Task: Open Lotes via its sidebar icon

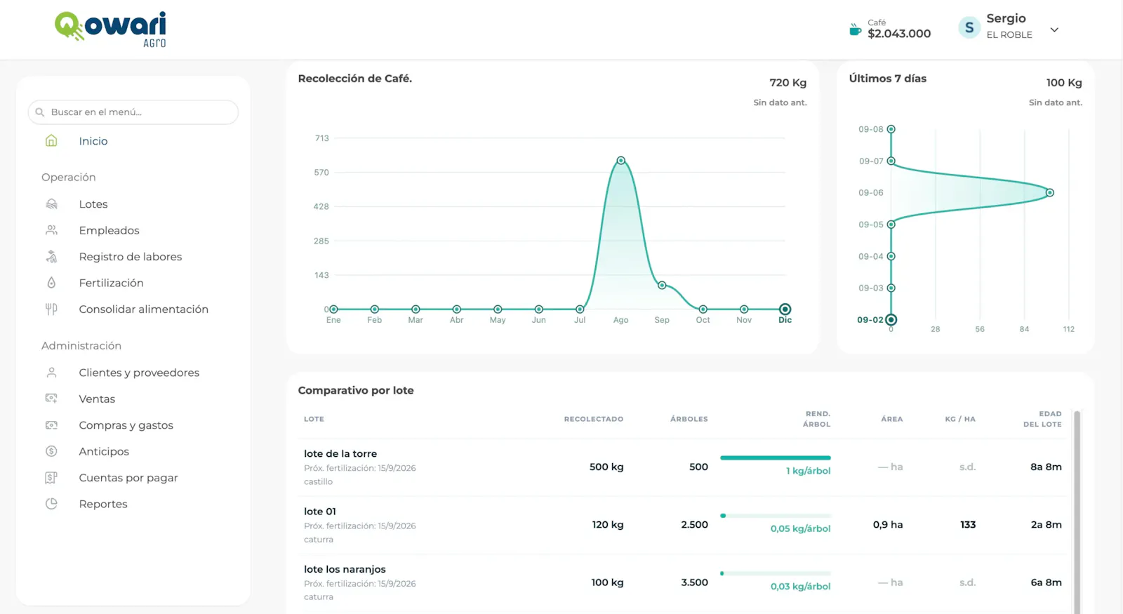Action: pyautogui.click(x=51, y=204)
